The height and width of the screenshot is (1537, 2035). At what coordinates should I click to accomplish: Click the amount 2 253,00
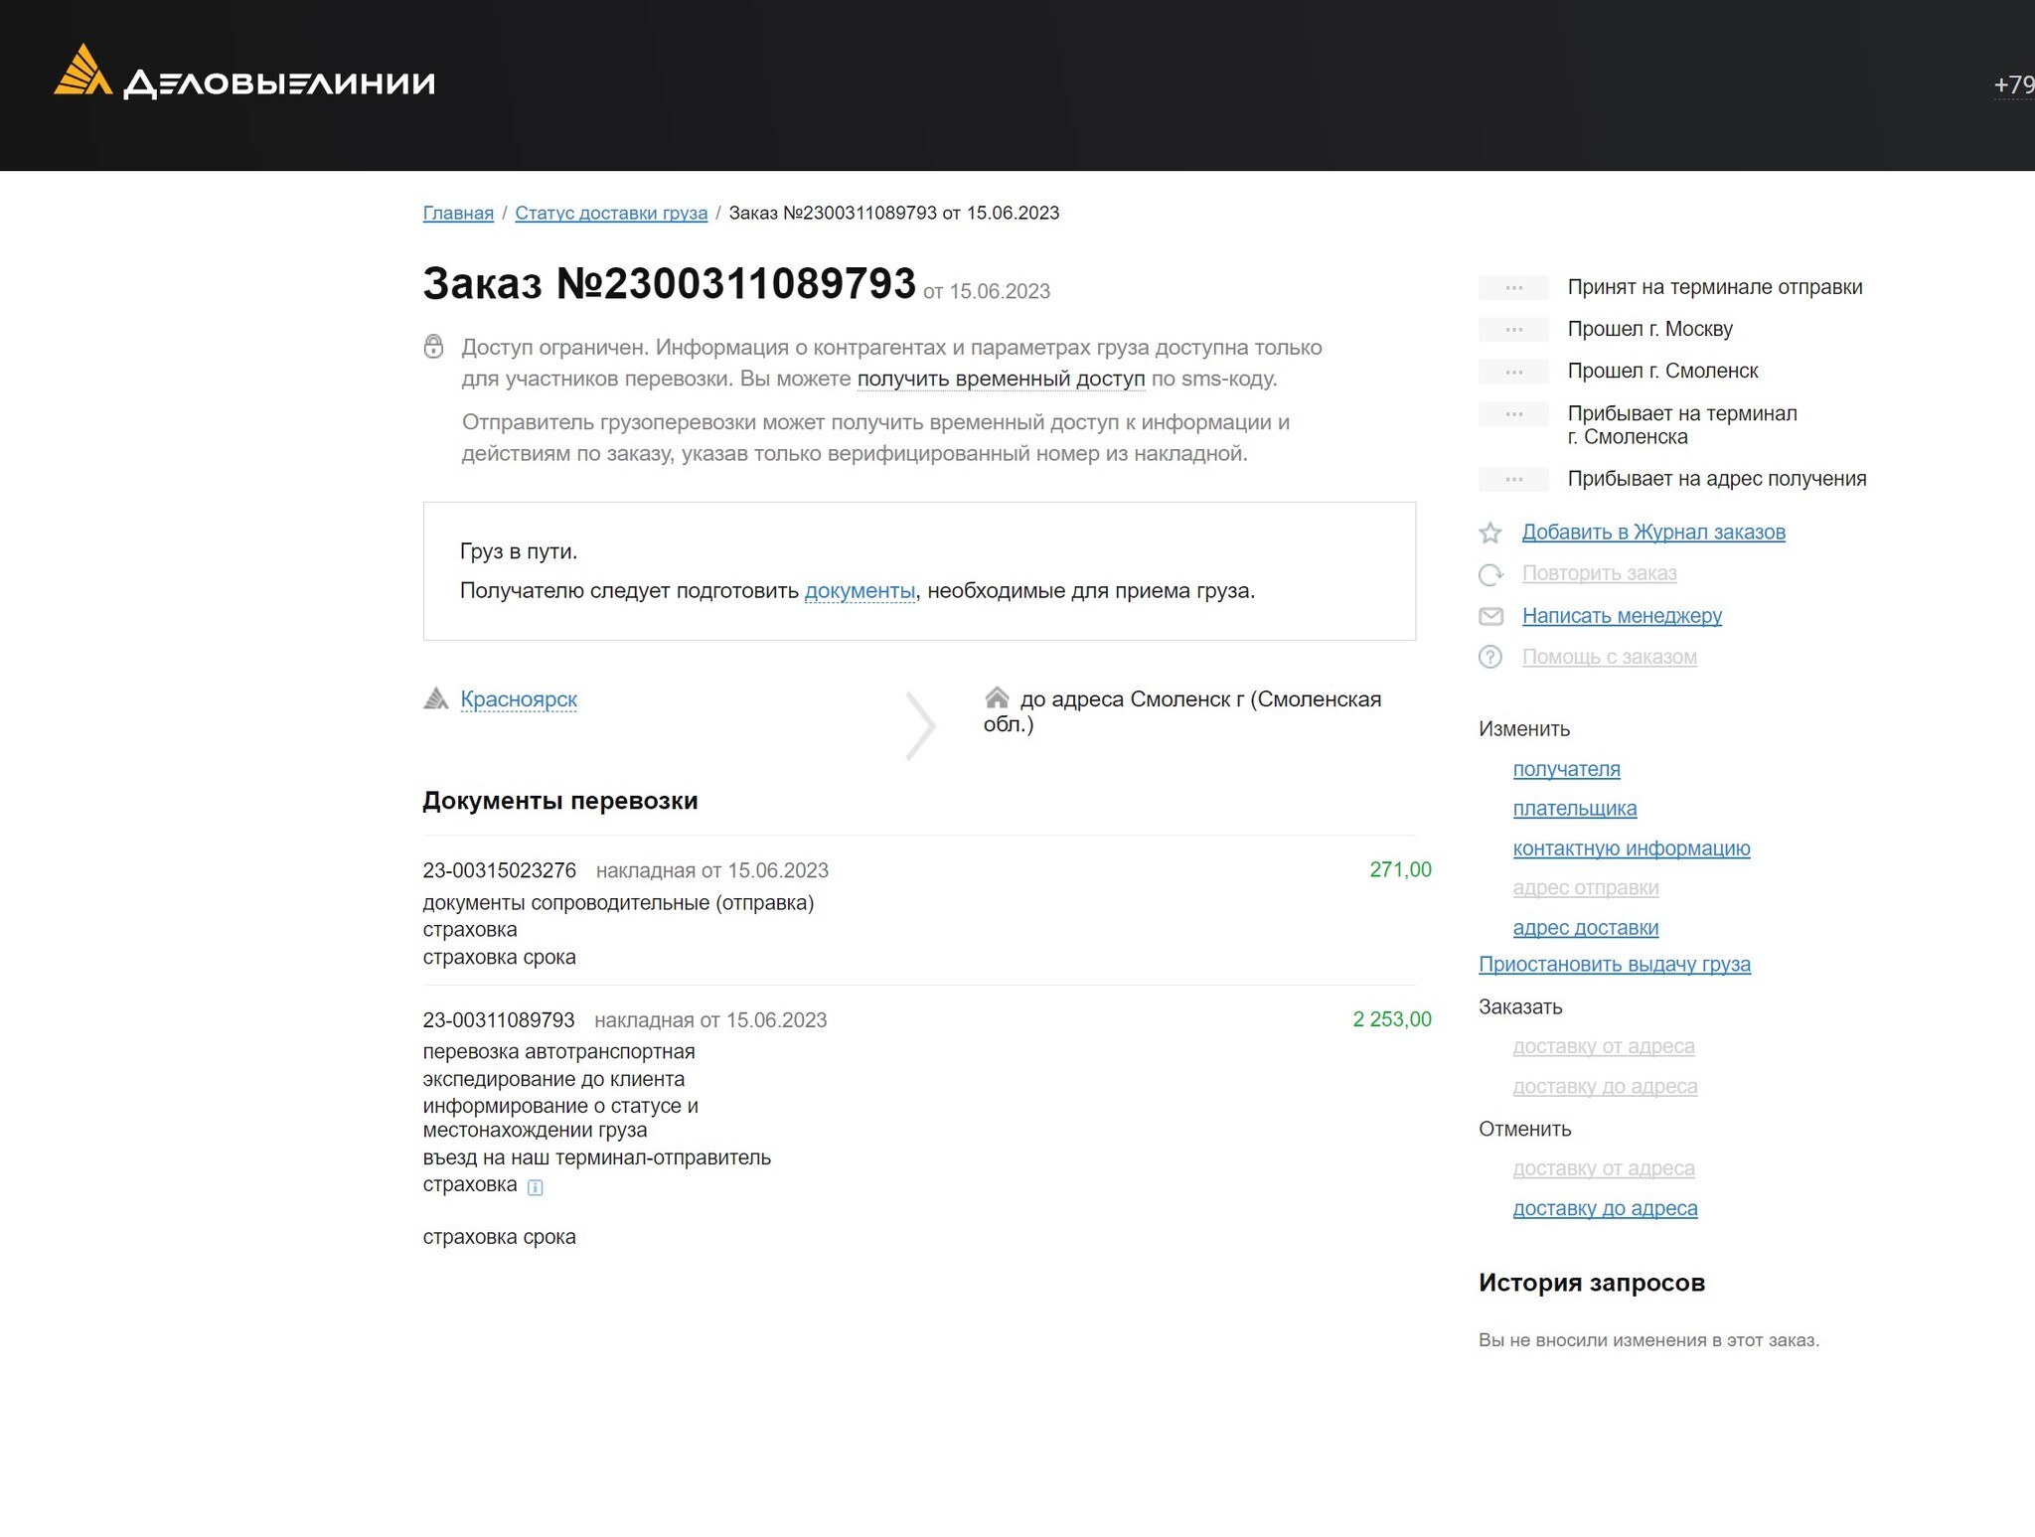(x=1391, y=1019)
